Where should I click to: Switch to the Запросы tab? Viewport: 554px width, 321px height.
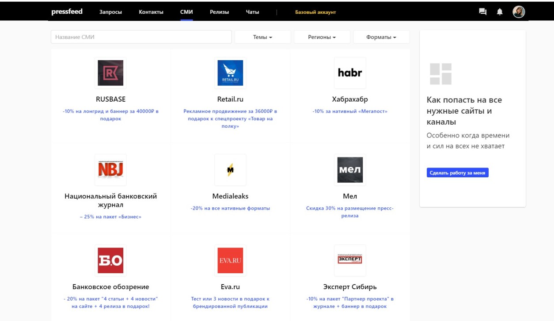(110, 12)
